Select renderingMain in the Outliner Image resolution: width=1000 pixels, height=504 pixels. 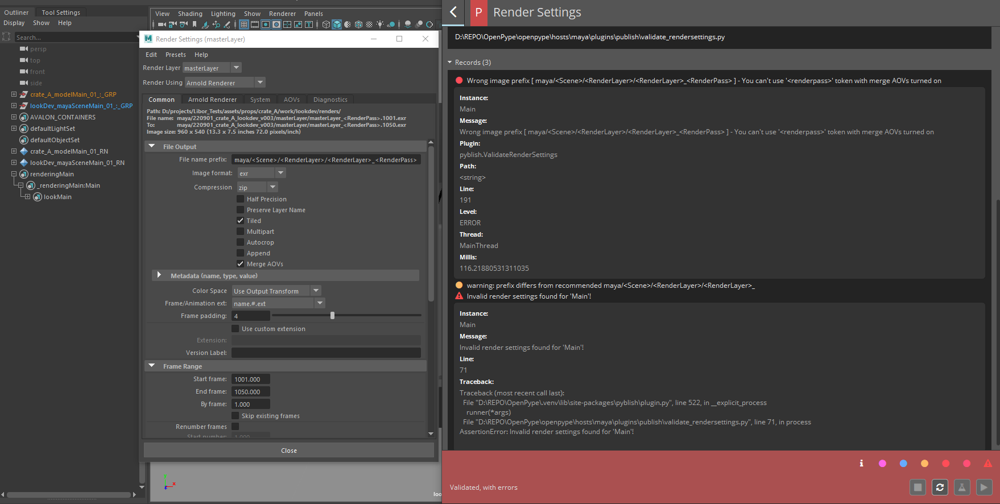tap(52, 174)
